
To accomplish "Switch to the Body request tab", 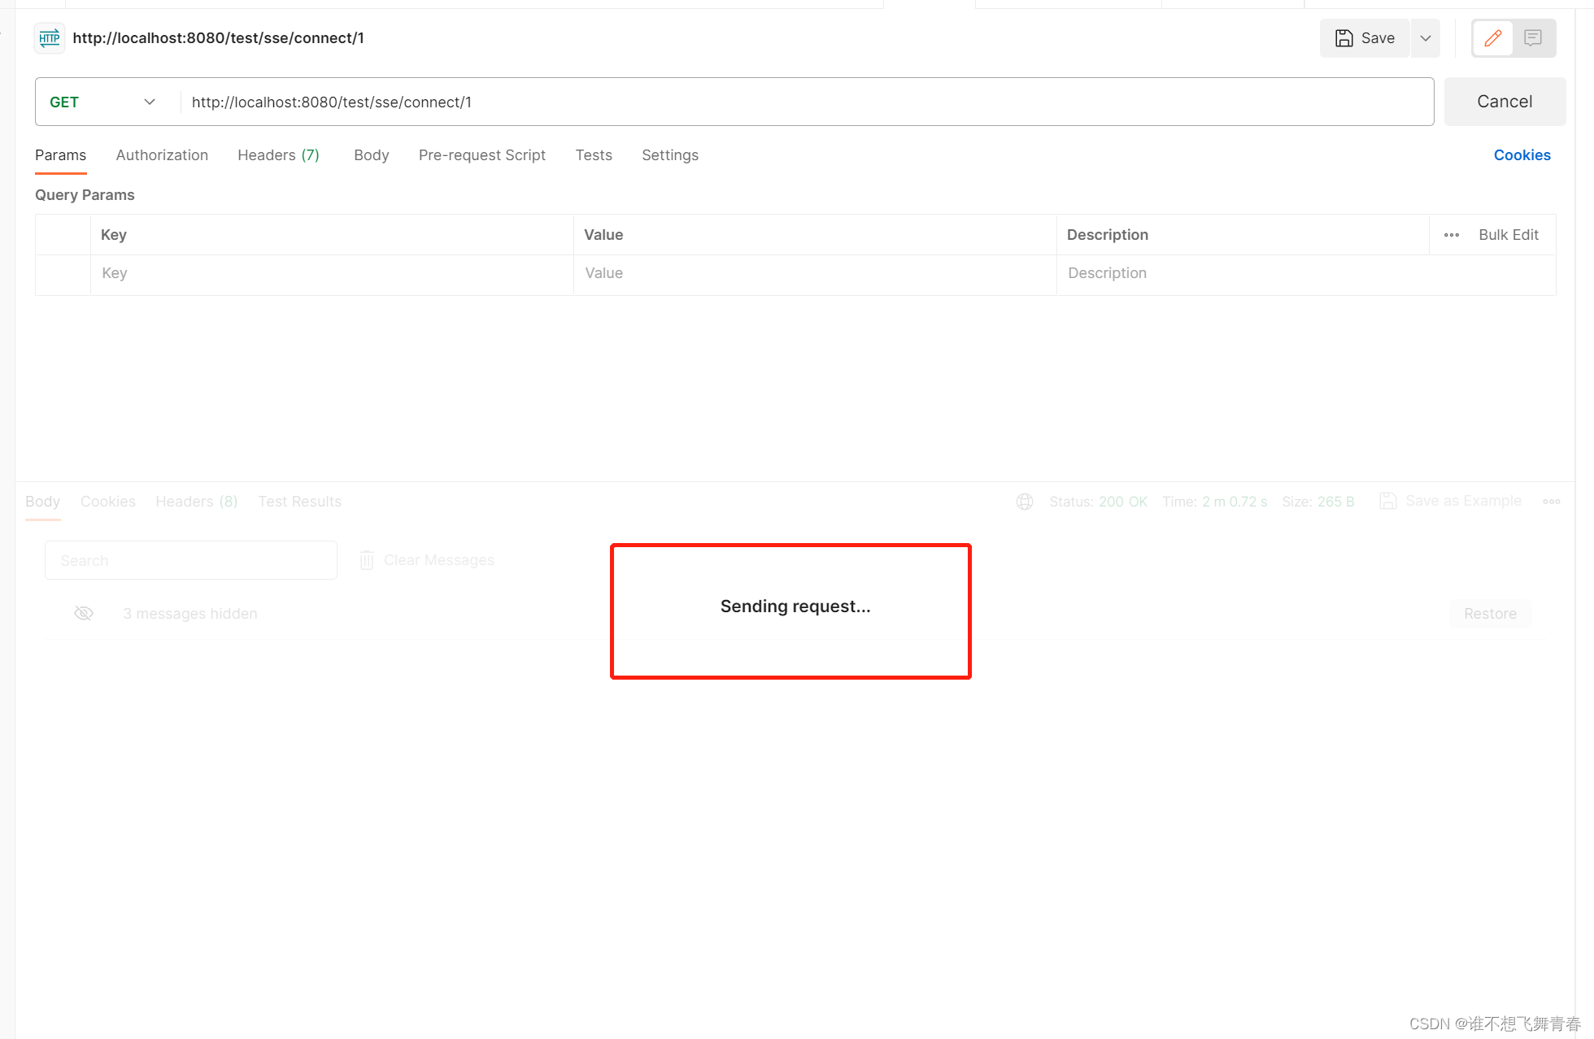I will tap(371, 154).
